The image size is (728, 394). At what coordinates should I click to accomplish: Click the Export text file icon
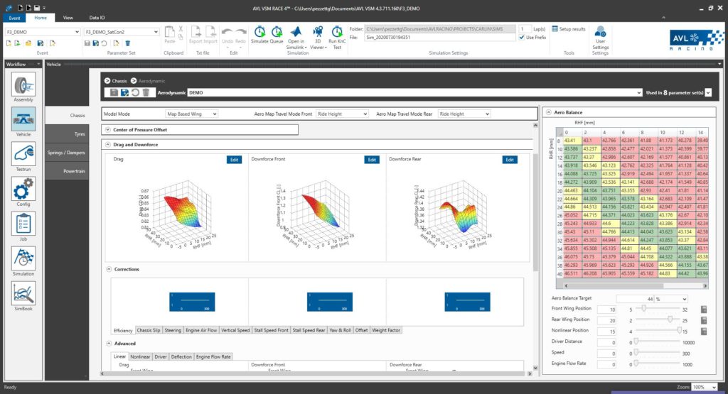point(196,32)
